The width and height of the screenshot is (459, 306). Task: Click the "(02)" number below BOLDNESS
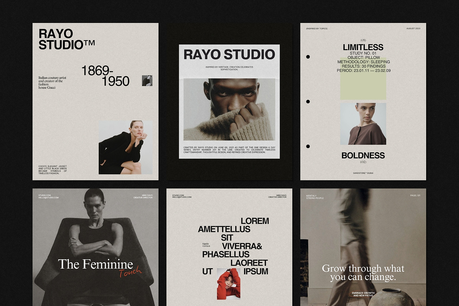click(x=363, y=162)
